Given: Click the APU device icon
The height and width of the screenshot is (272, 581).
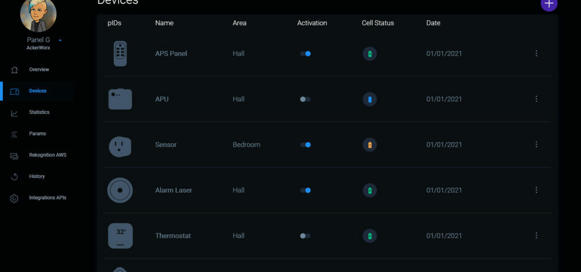Looking at the screenshot, I should (x=120, y=99).
